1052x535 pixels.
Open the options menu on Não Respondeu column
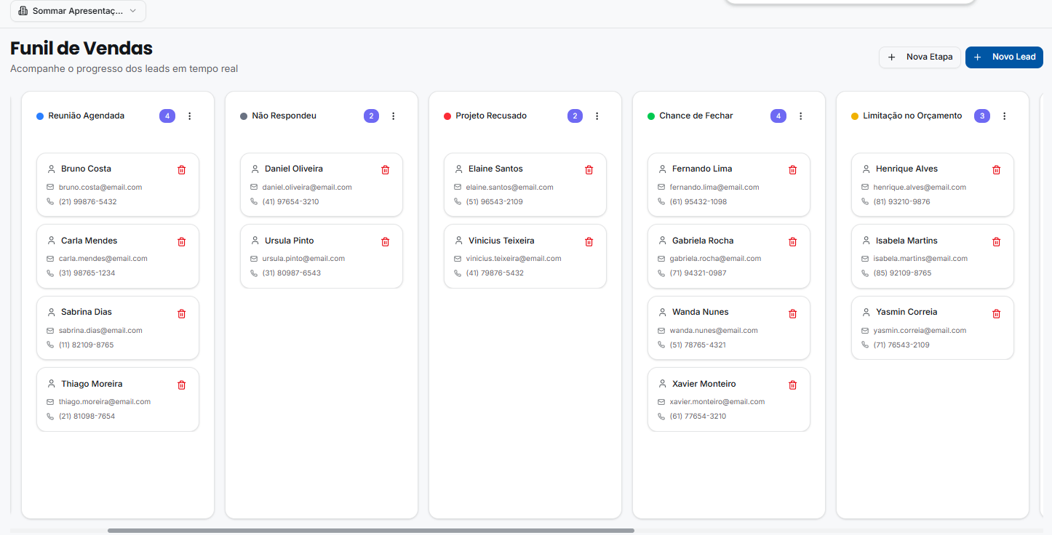coord(394,116)
